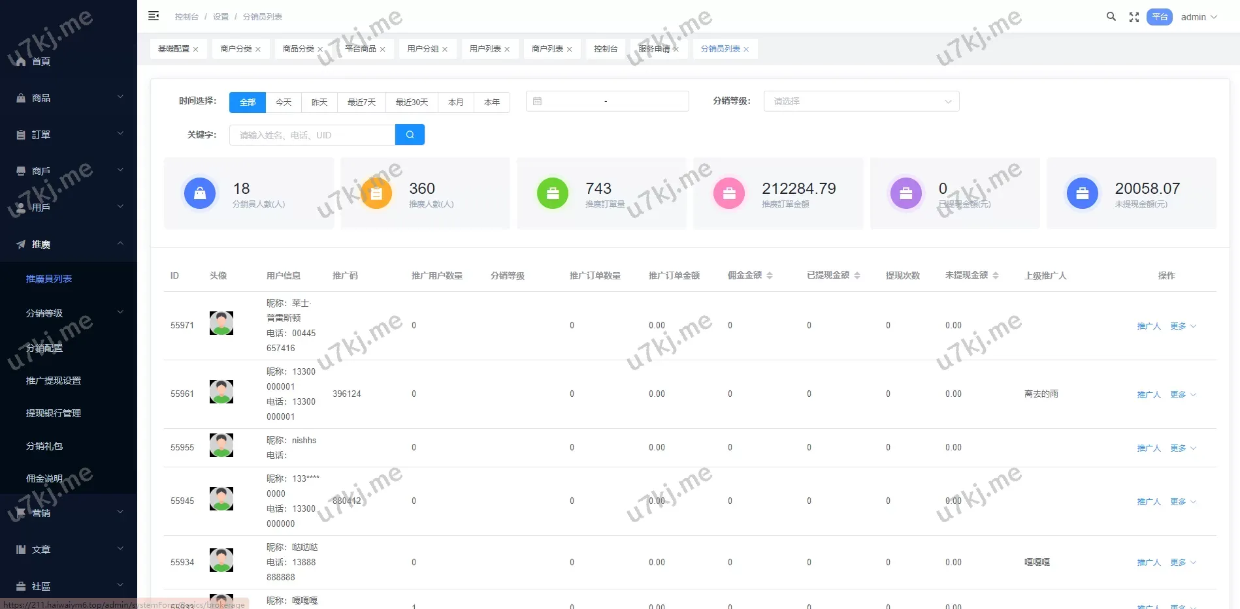Toggle fullscreen mode icon in header

(1134, 18)
